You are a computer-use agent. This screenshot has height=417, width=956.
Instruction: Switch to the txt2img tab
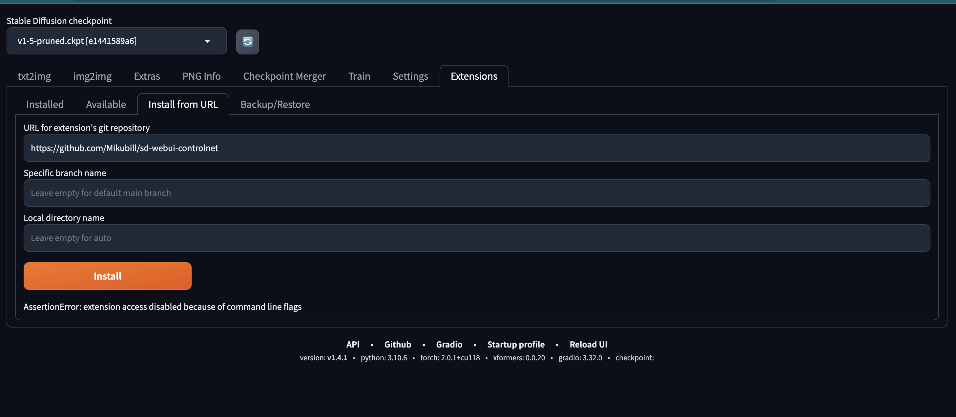[x=34, y=76]
